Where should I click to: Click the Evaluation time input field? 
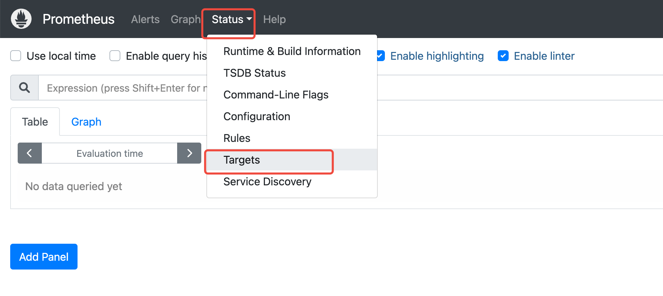pos(109,153)
